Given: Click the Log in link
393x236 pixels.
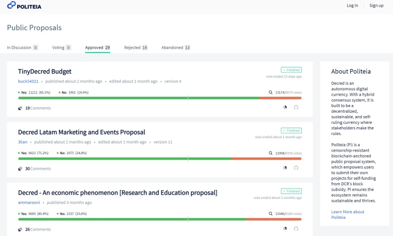Looking at the screenshot, I should click(x=352, y=6).
